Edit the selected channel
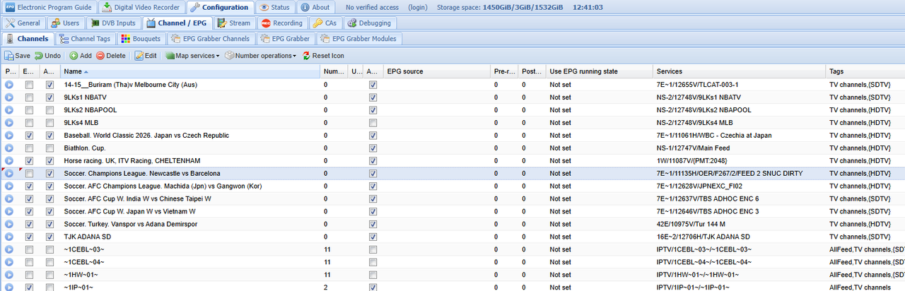This screenshot has height=291, width=905. 146,56
